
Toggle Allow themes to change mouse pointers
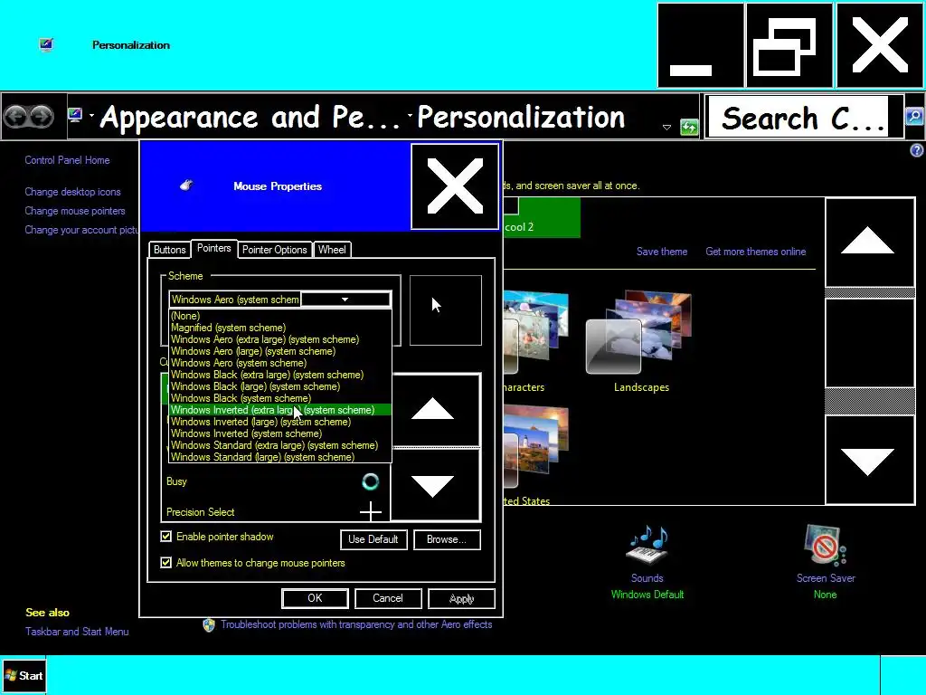coord(166,563)
